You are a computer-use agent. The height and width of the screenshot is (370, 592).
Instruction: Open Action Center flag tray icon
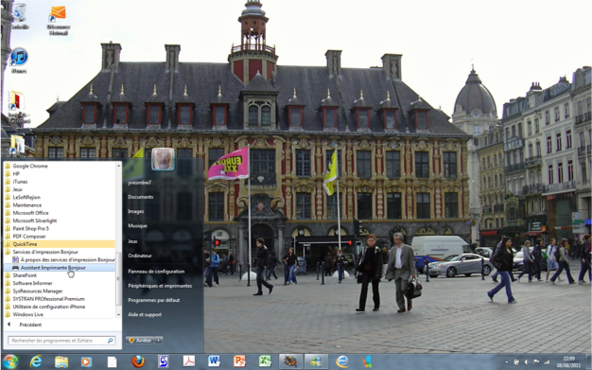[536, 361]
